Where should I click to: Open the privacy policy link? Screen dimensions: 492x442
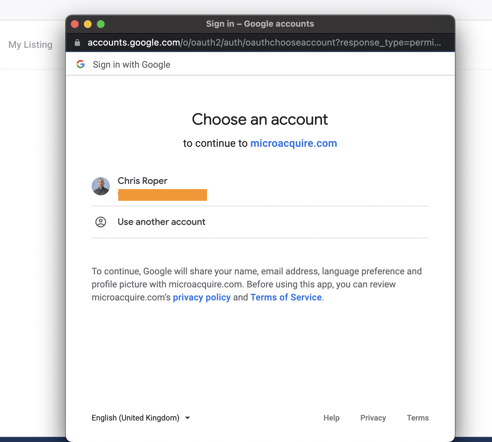click(202, 297)
